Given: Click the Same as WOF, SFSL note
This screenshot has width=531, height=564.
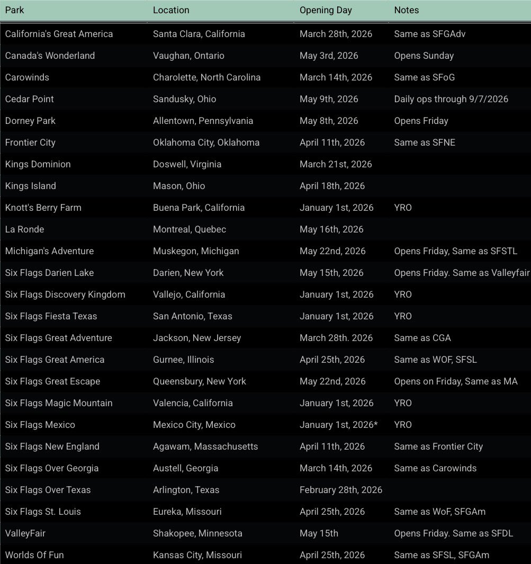Looking at the screenshot, I should click(x=435, y=360).
